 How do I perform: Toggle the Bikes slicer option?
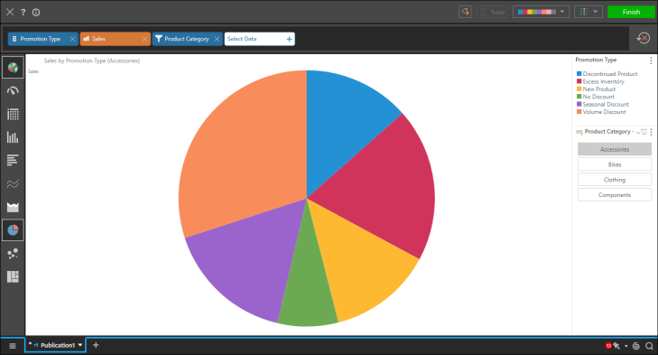(x=615, y=164)
